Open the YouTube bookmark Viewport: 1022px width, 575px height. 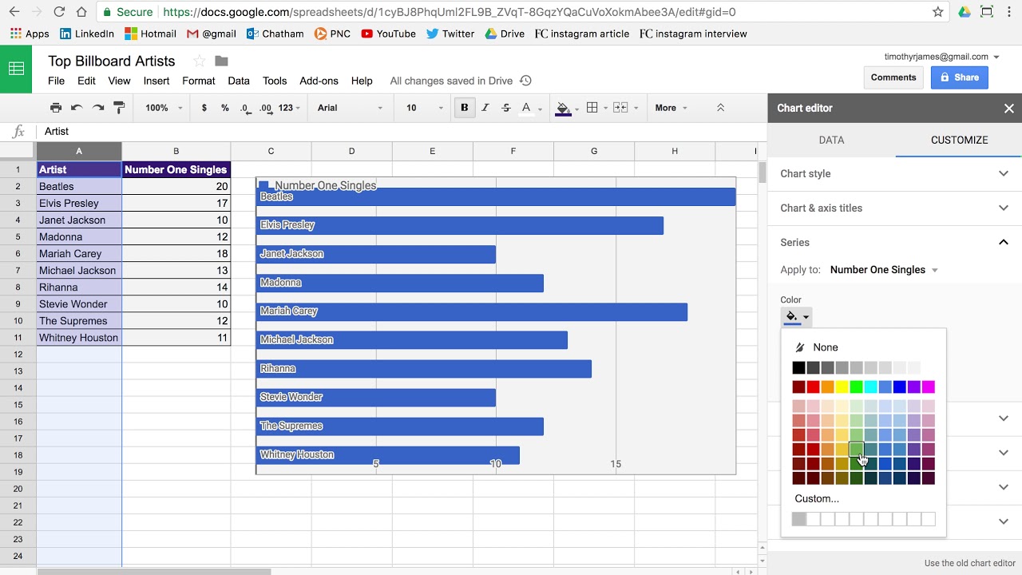click(388, 34)
